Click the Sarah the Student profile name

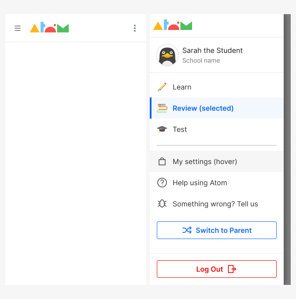pyautogui.click(x=212, y=51)
